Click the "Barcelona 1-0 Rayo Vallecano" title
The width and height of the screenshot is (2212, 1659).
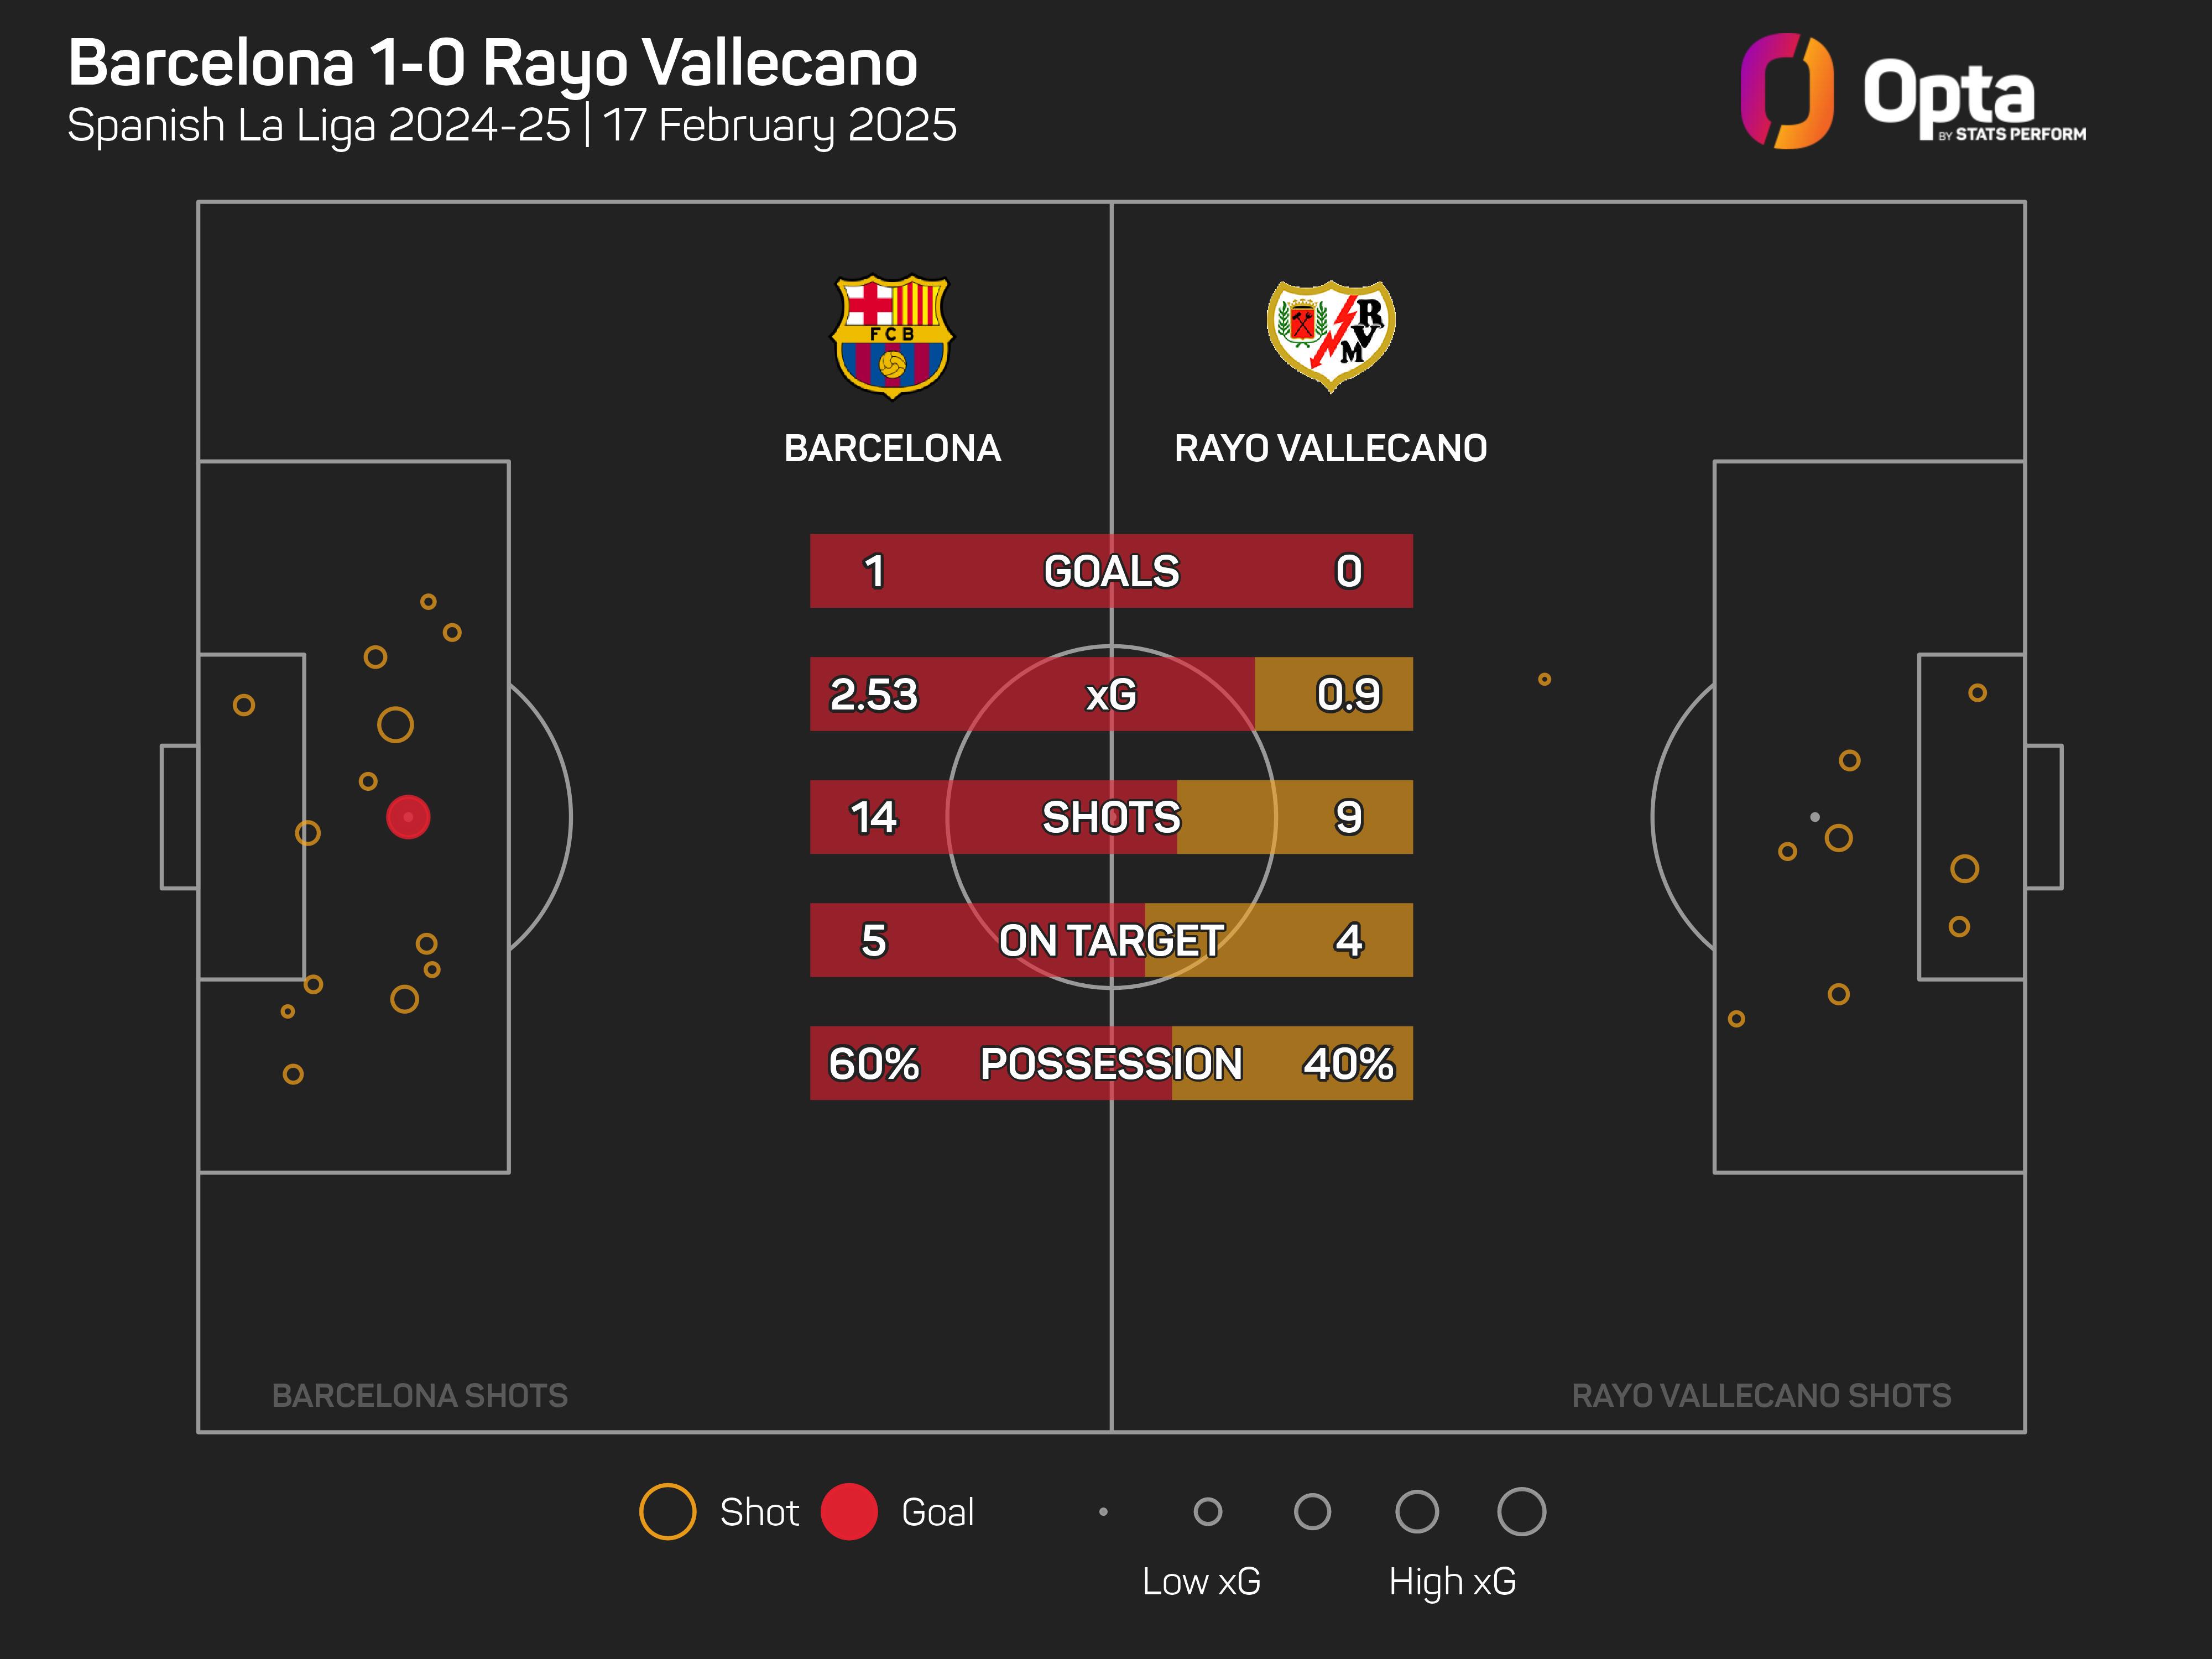point(492,63)
